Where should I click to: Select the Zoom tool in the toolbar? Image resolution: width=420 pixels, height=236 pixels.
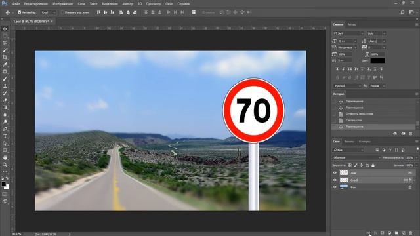5,165
